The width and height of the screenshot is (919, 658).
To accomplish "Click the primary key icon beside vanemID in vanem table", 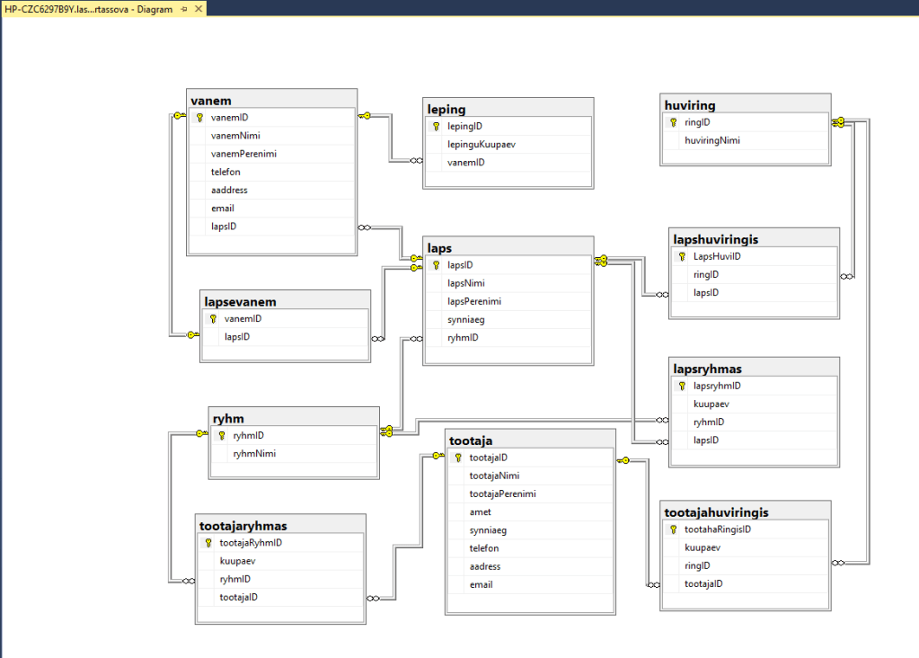I will [x=199, y=118].
